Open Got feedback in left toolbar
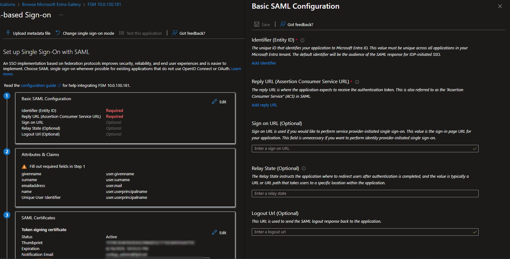 click(x=192, y=33)
